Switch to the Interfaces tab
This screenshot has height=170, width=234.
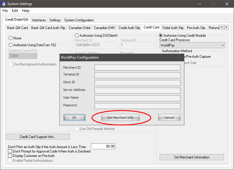pyautogui.click(x=39, y=20)
